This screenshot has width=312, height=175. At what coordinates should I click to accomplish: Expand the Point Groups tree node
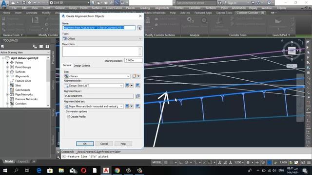[x=7, y=67]
